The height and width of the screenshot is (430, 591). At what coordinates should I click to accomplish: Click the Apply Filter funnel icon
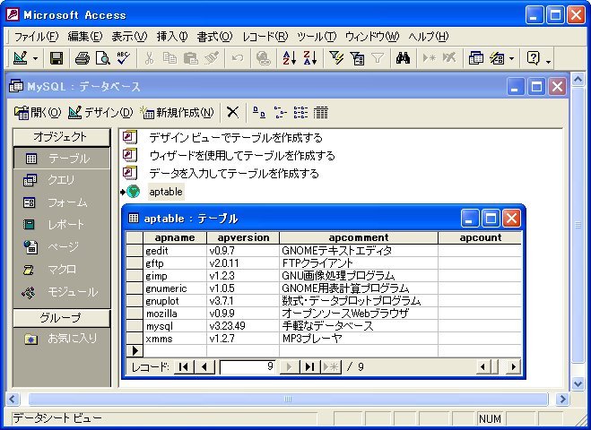378,58
